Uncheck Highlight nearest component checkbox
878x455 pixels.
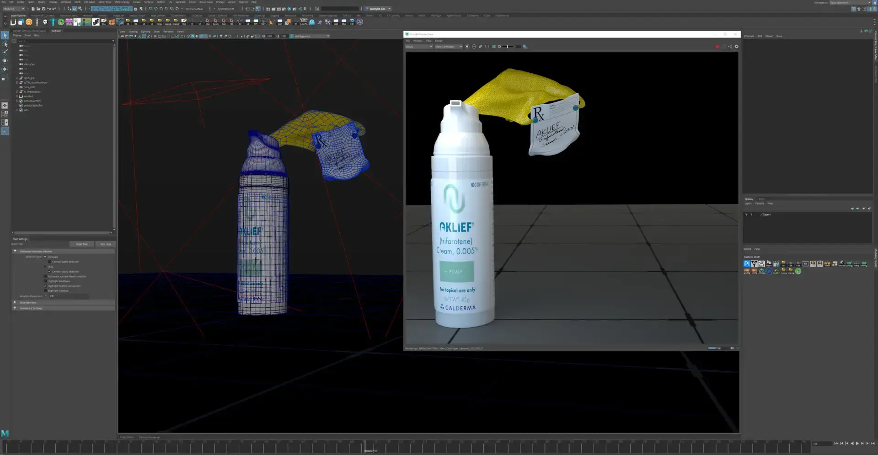pyautogui.click(x=45, y=286)
